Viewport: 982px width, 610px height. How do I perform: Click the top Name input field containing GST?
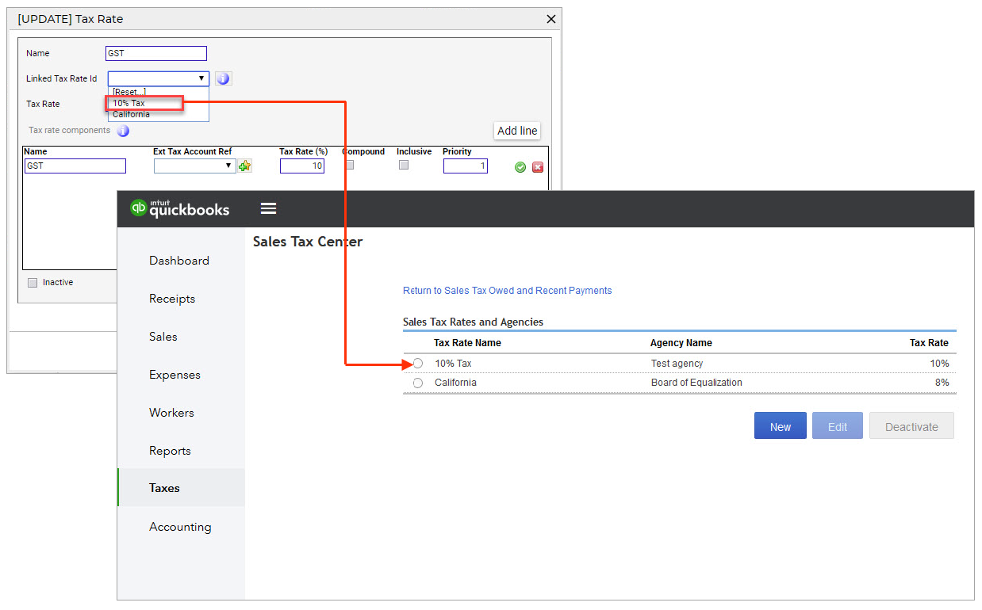156,54
